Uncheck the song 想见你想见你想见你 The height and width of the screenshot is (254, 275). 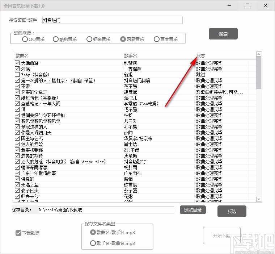(17, 121)
